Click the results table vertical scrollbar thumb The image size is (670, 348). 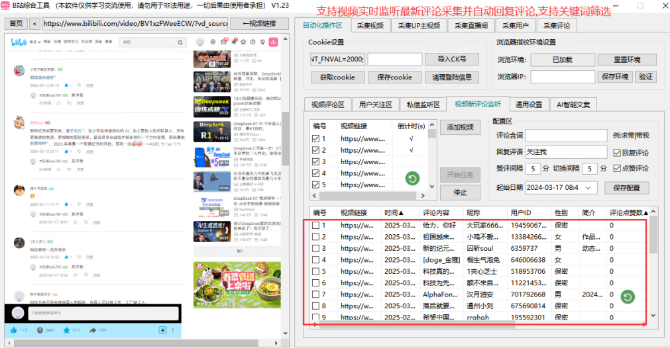(x=653, y=235)
